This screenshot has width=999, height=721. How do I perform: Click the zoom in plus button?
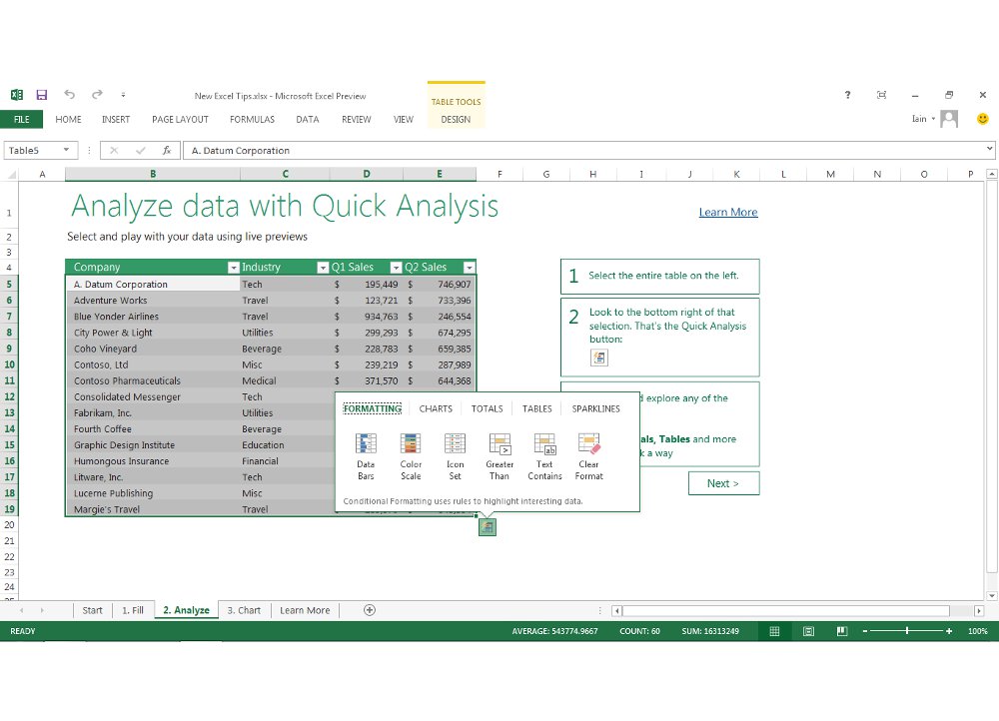(949, 631)
